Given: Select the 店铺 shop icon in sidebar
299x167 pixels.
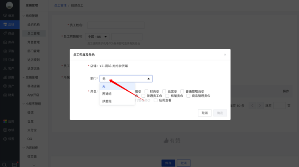Looking at the screenshot, I should (5, 25).
